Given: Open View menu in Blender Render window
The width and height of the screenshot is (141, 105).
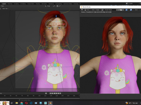Looking at the screenshot, I should pyautogui.click(x=93, y=10).
